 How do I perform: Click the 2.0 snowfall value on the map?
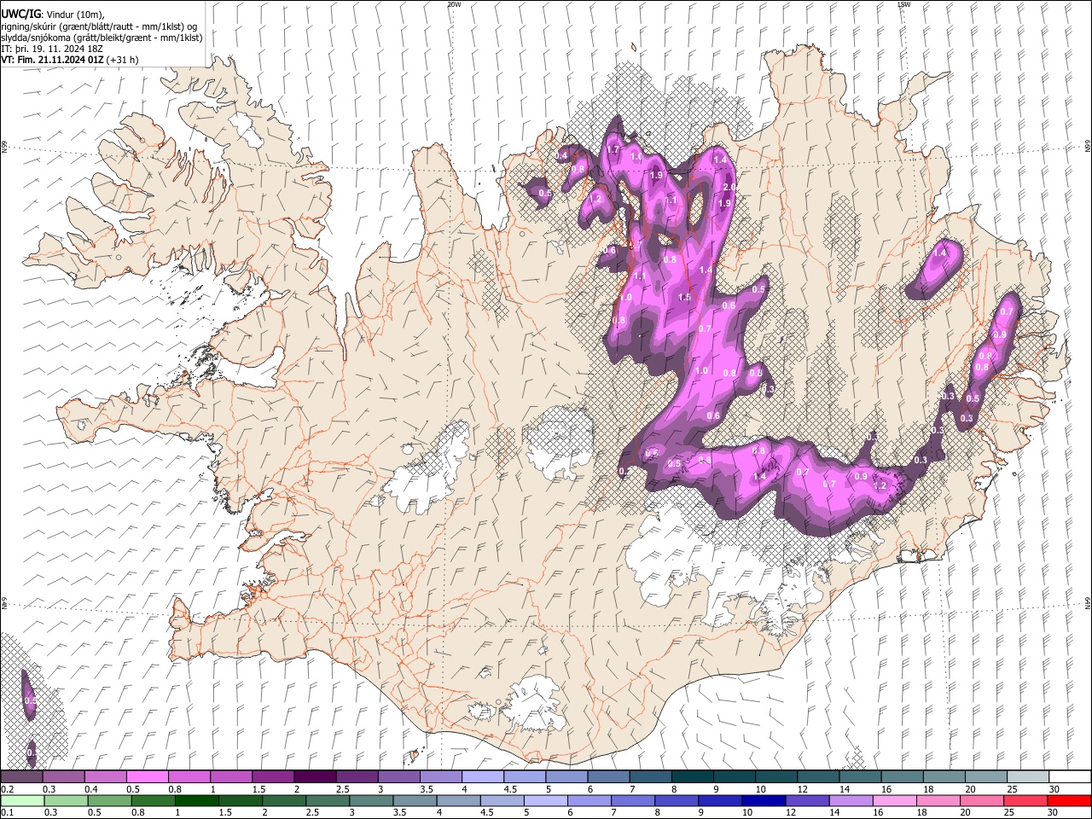[729, 187]
